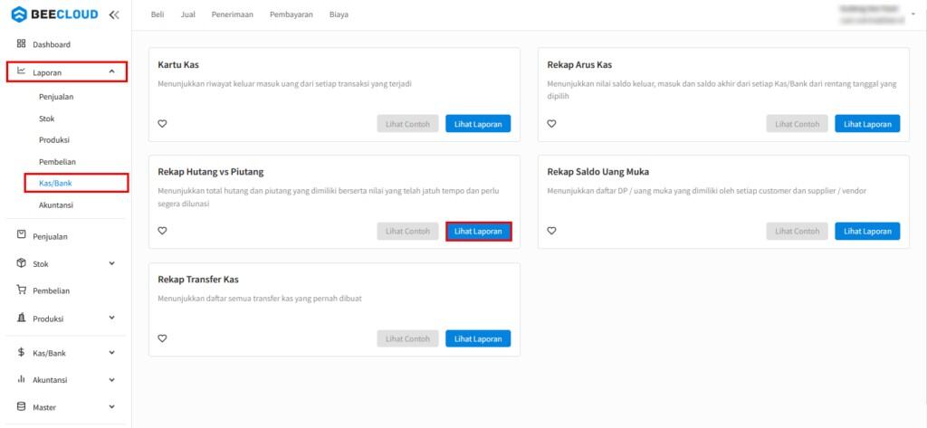Image resolution: width=927 pixels, height=428 pixels.
Task: Open Lihat Laporan for Kartu Kas
Action: click(x=478, y=124)
